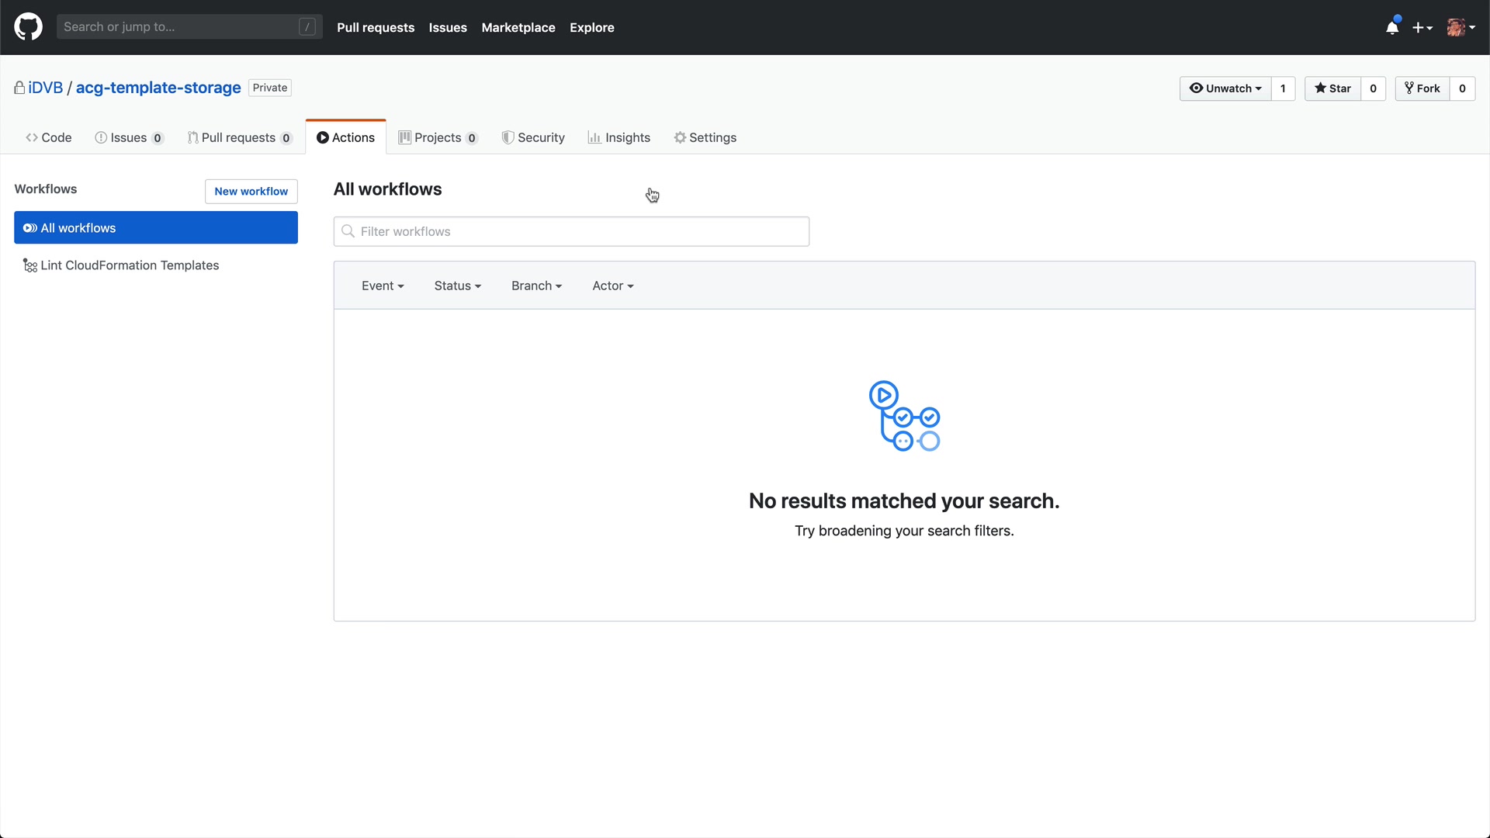1490x838 pixels.
Task: Star the acg-template-storage repository
Action: [1332, 88]
